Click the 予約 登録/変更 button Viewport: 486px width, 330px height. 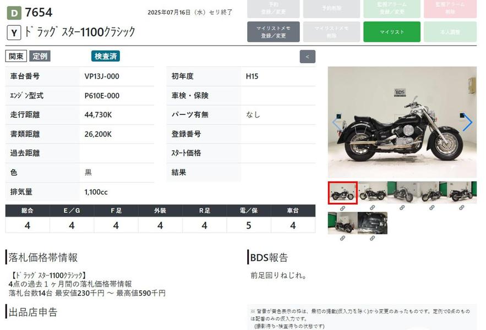(x=273, y=8)
